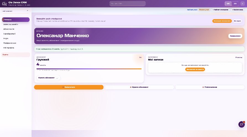Image resolution: width=247 pixels, height=137 pixels.
Task: Expand the "Купити абонемент" dropdown in Груповий card
Action: [48, 78]
